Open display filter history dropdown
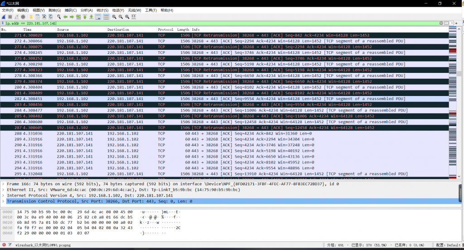 (452, 23)
